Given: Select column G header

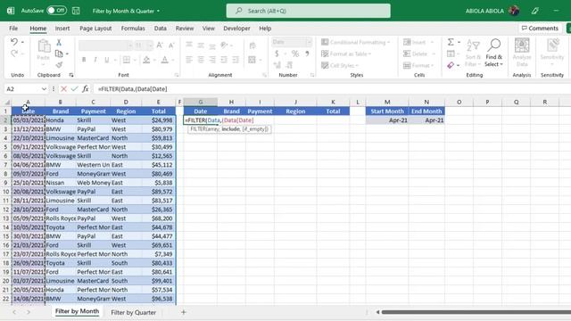Looking at the screenshot, I should [200, 102].
